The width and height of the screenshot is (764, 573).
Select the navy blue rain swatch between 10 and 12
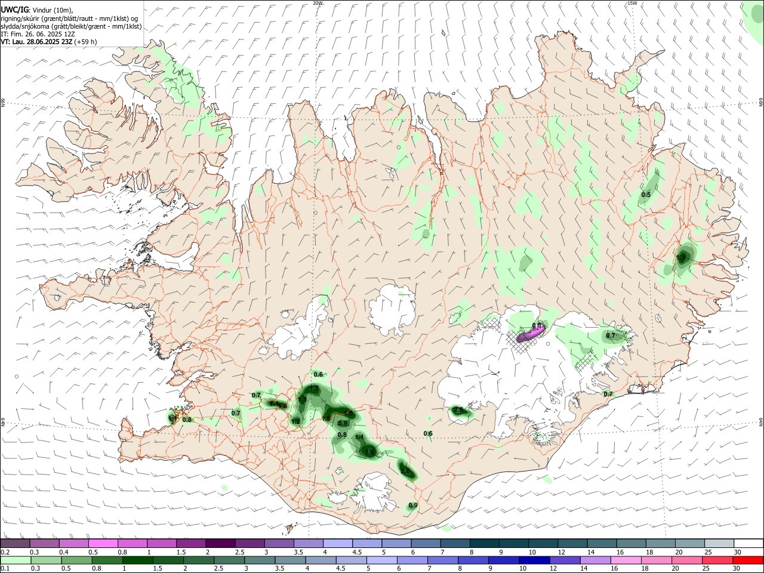coord(534,560)
